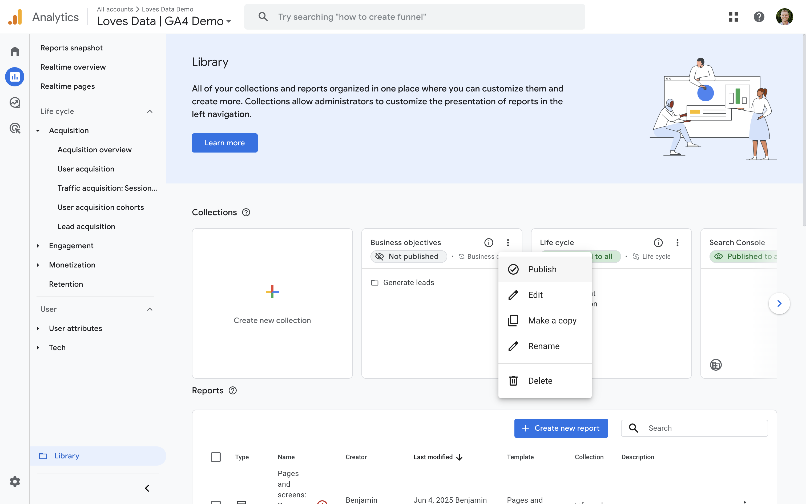Viewport: 806px width, 504px height.
Task: Open the Admin gear icon
Action: click(x=15, y=481)
